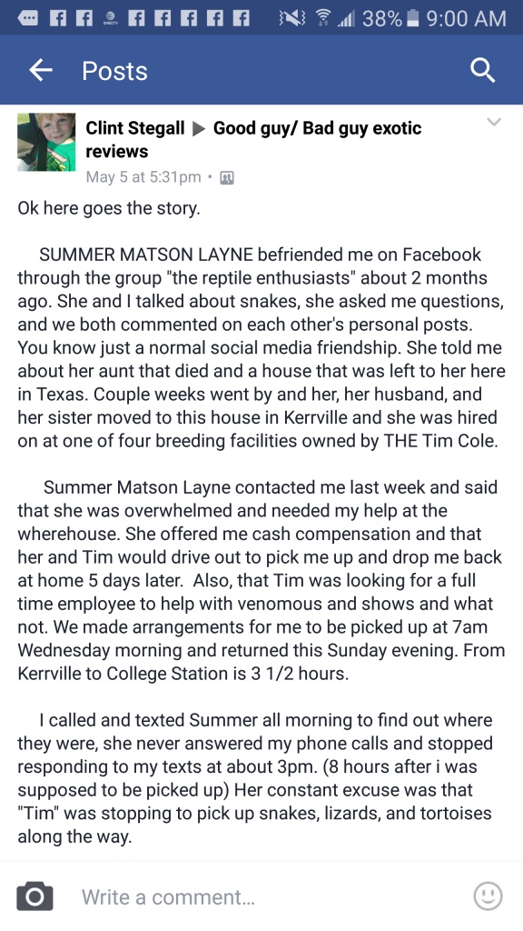The width and height of the screenshot is (523, 931).
Task: Tap the message notification bubble icon
Action: [26, 18]
